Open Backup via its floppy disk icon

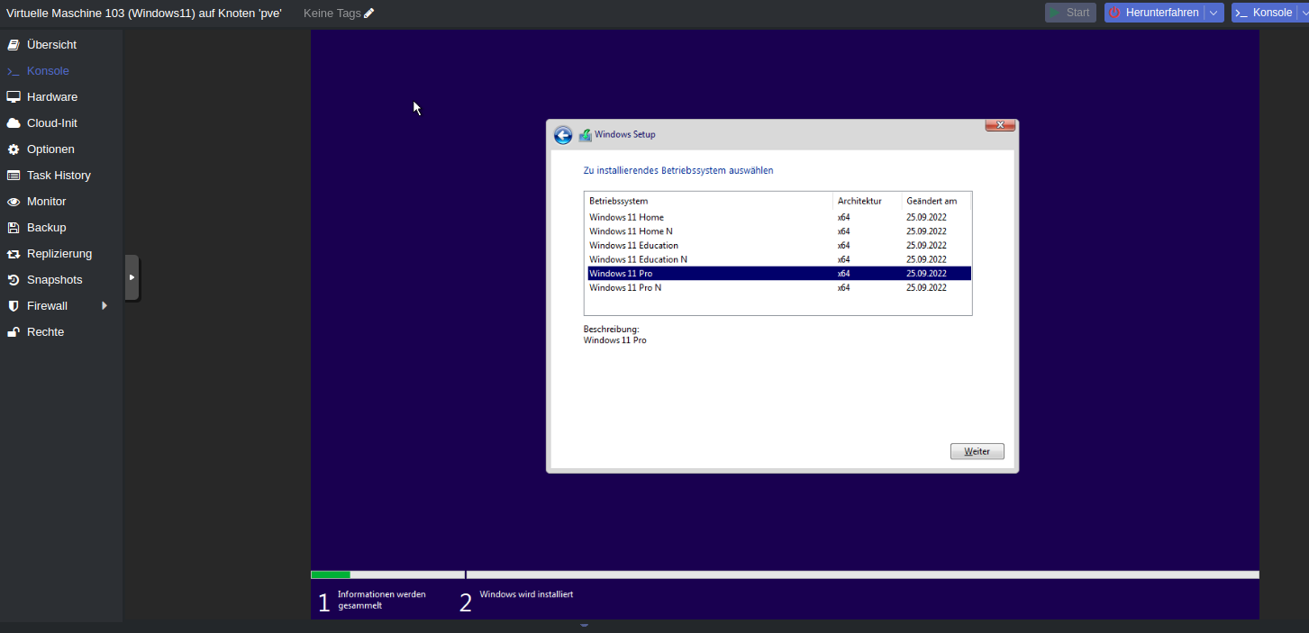14,228
